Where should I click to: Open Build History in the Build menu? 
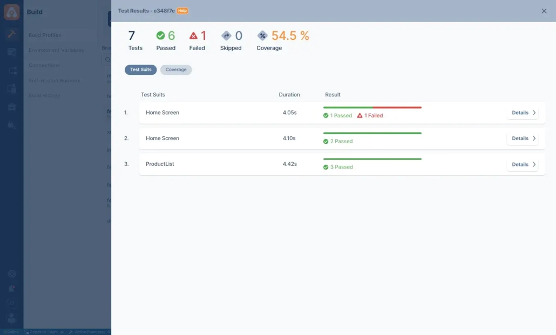click(x=44, y=95)
